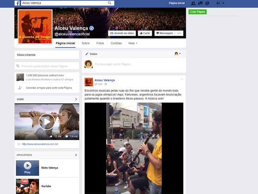This screenshot has height=194, width=258.
Task: Expand account menu arrow in top bar
Action: (x=223, y=3)
